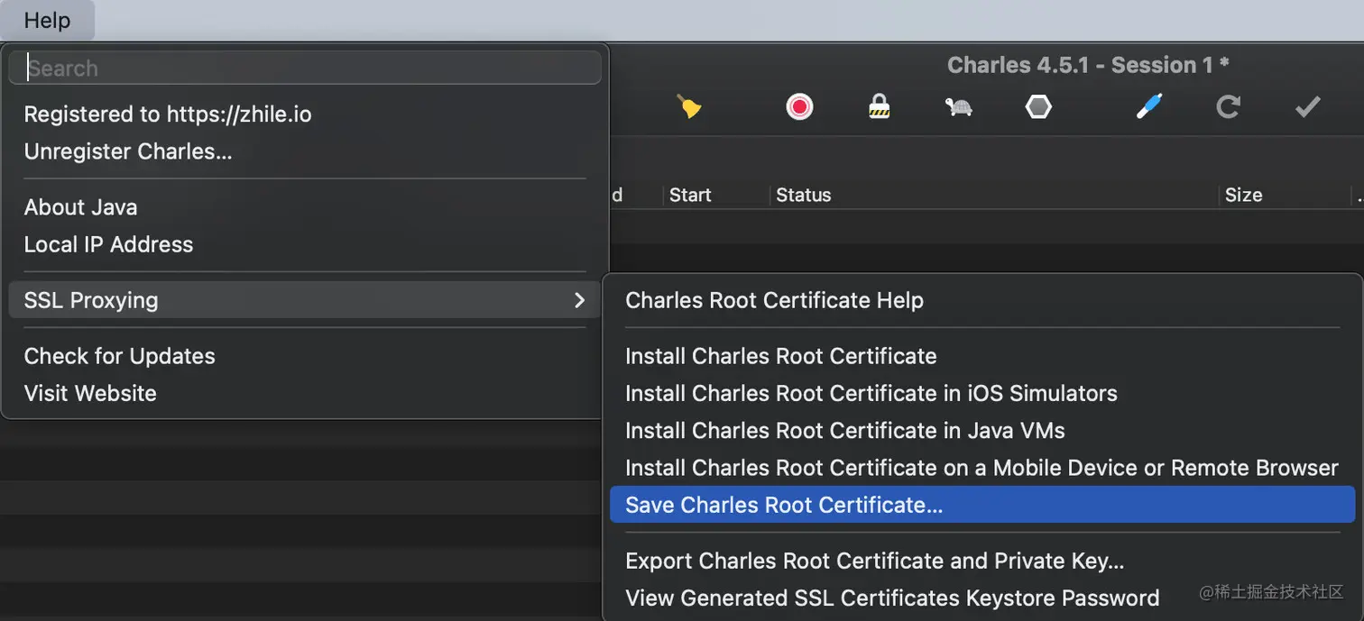The height and width of the screenshot is (621, 1364).
Task: Toggle the turtle Throttling icon
Action: point(958,108)
